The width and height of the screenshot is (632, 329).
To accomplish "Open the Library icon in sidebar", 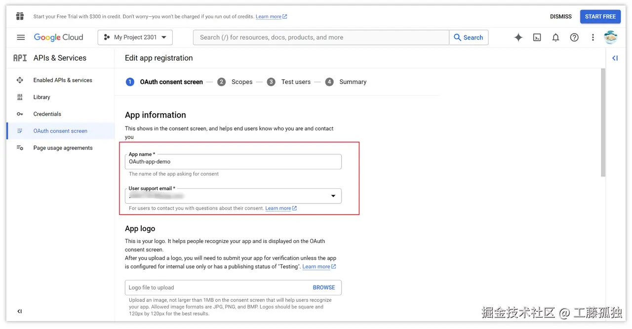I will pyautogui.click(x=20, y=97).
